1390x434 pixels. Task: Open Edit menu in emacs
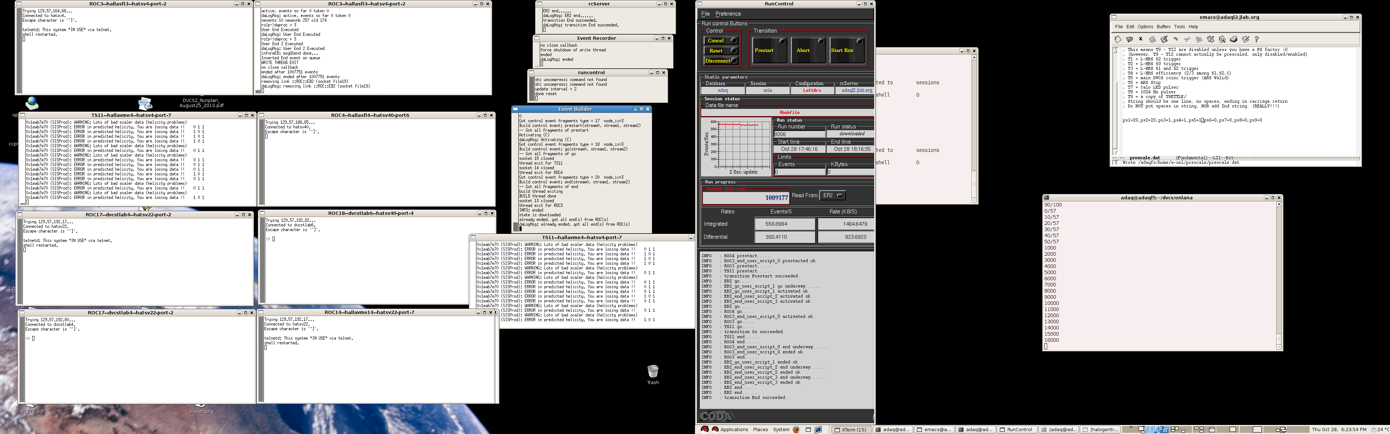point(1130,27)
